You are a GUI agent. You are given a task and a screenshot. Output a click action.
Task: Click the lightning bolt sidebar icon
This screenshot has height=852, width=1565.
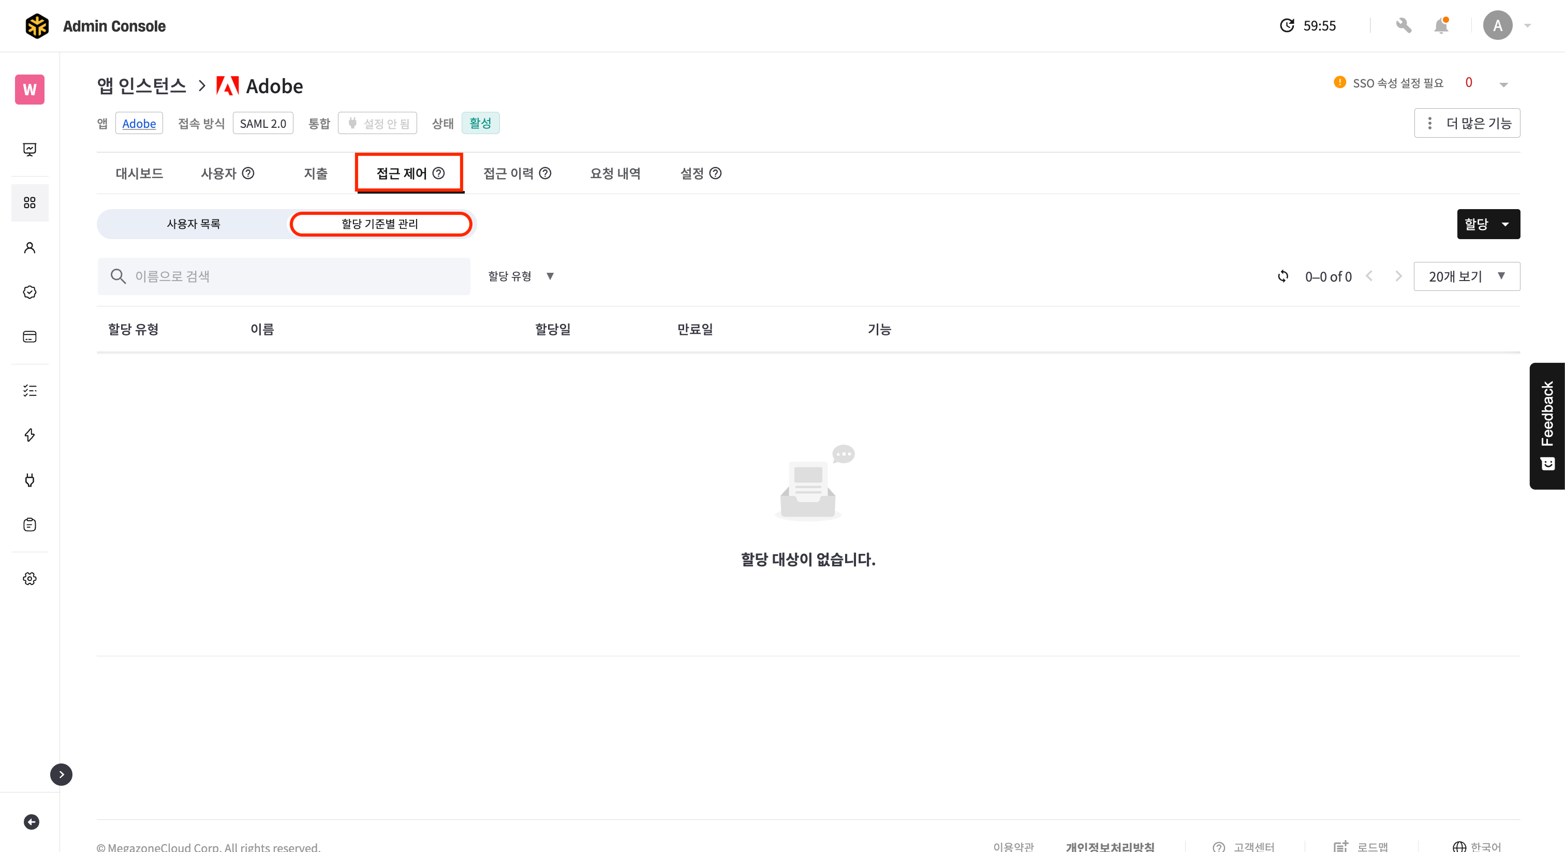30,435
